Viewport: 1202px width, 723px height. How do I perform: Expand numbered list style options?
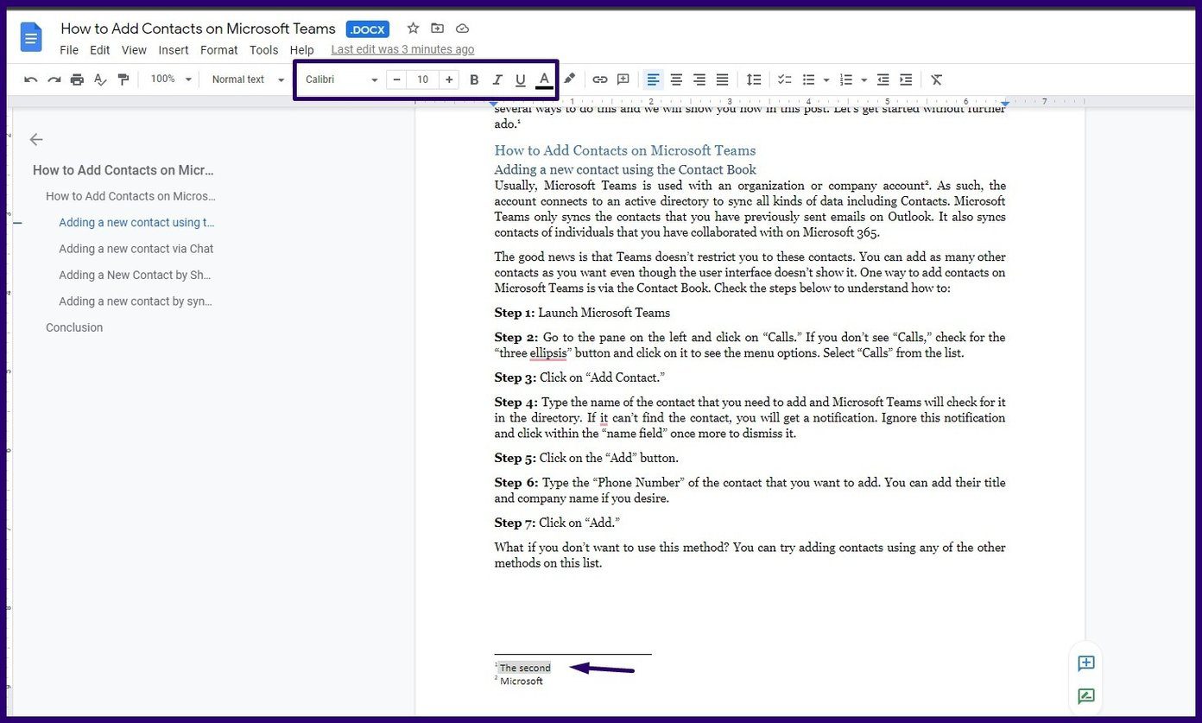pyautogui.click(x=864, y=79)
